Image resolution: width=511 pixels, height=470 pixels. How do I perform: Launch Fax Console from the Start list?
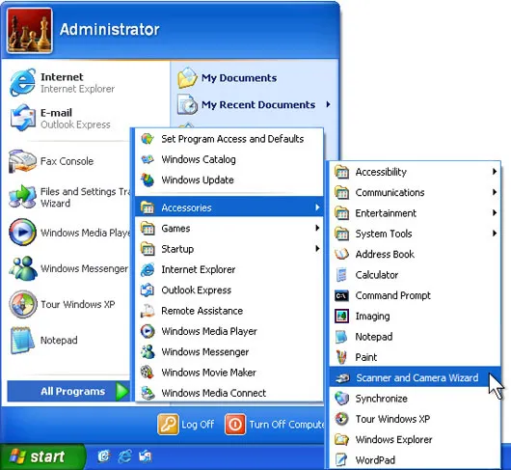[22, 161]
